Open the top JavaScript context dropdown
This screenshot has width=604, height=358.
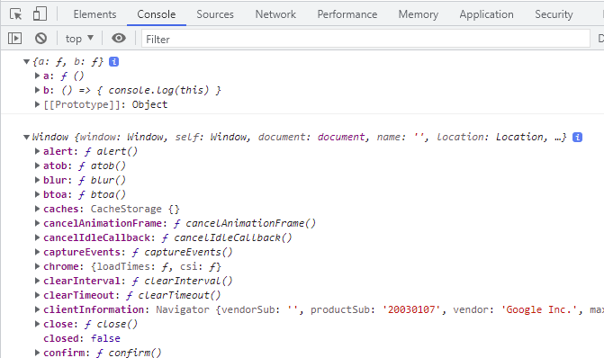pyautogui.click(x=79, y=39)
